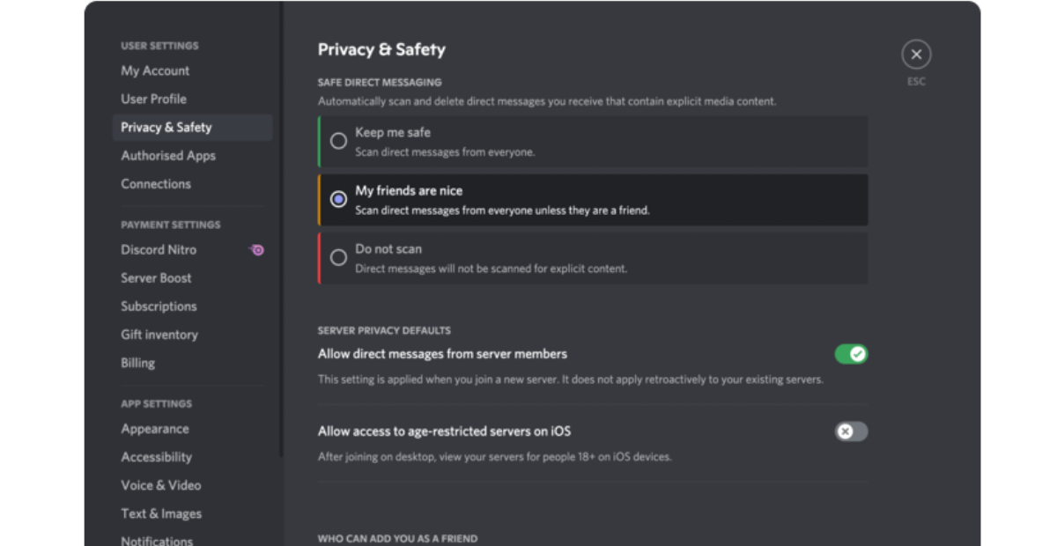Image resolution: width=1057 pixels, height=546 pixels.
Task: Enable access to age-restricted servers on iOS
Action: point(851,432)
